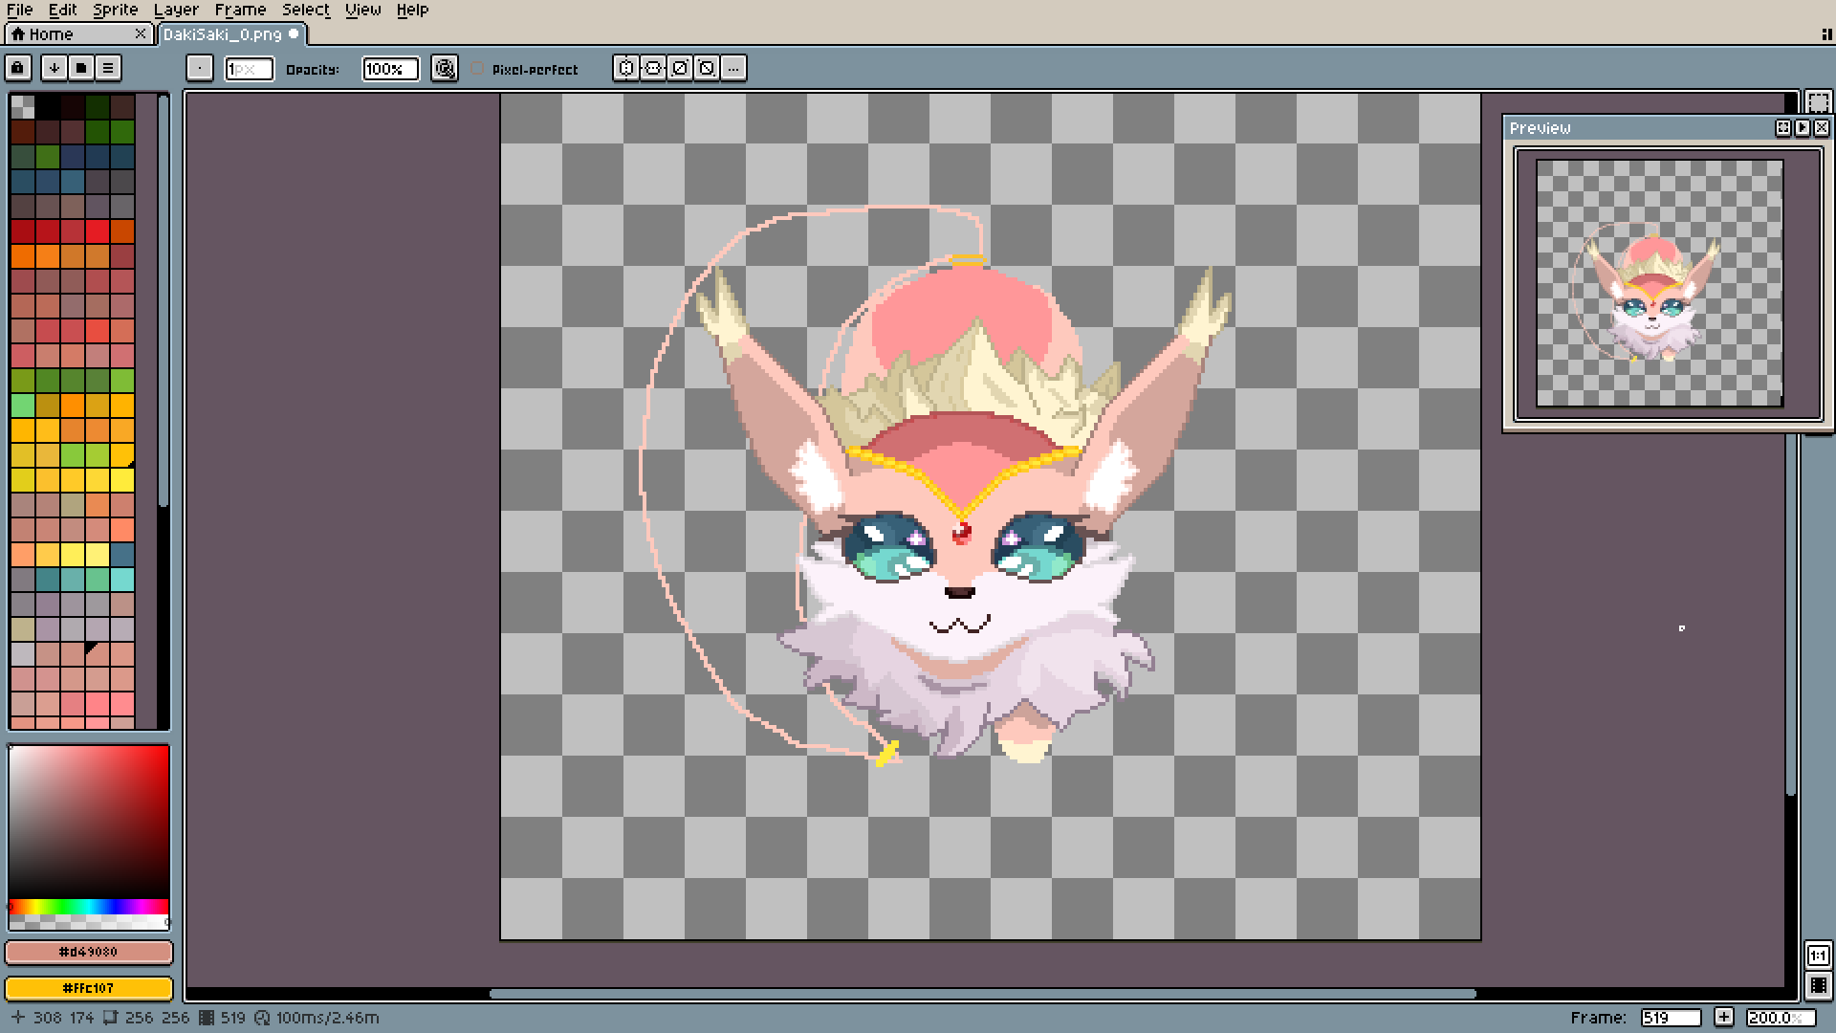The height and width of the screenshot is (1033, 1836).
Task: Toggle the vertical symmetry mode button
Action: click(653, 68)
